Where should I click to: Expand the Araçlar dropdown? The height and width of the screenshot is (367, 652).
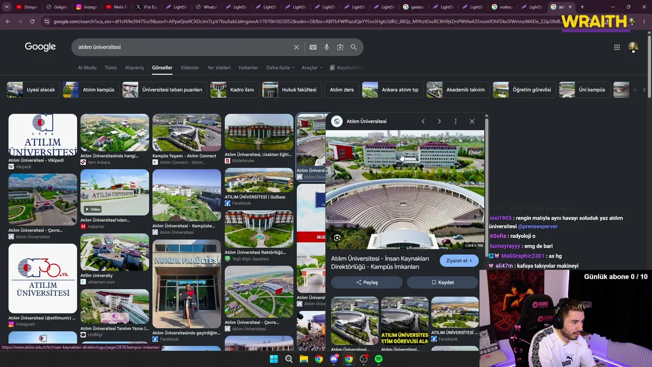[x=311, y=68]
